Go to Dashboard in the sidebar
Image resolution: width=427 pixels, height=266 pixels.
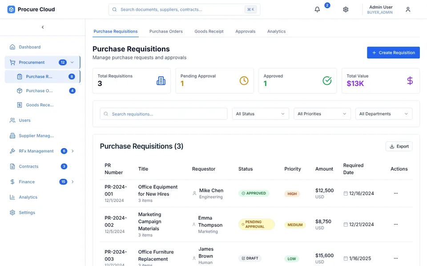[43, 47]
